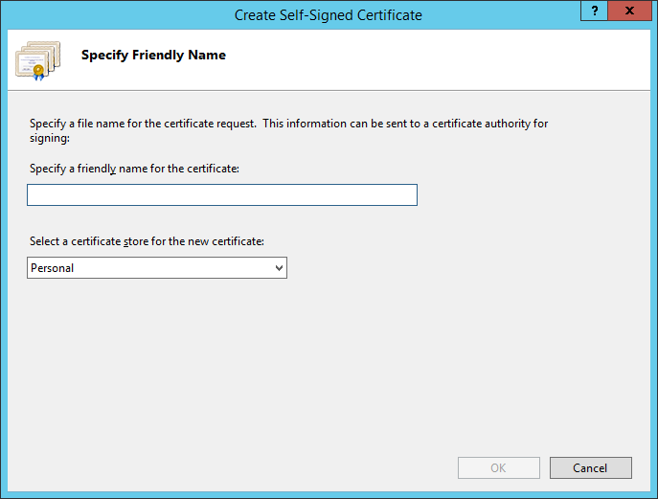Close the Create Self-Signed Certificate dialog
Image resolution: width=658 pixels, height=499 pixels.
[629, 11]
